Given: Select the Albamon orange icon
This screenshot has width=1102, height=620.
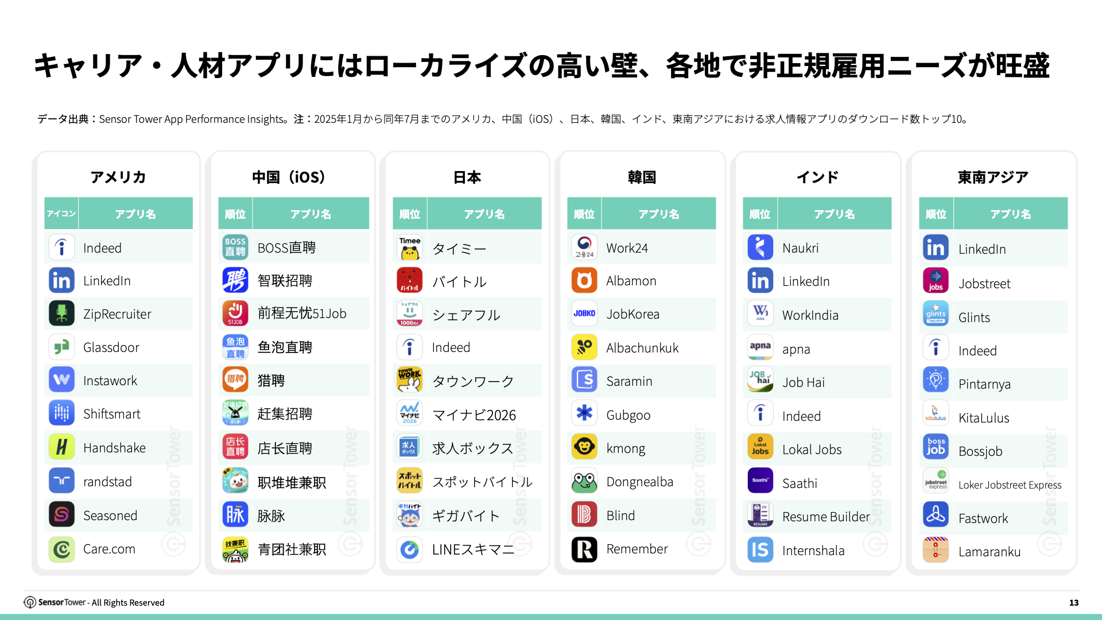Looking at the screenshot, I should [584, 281].
